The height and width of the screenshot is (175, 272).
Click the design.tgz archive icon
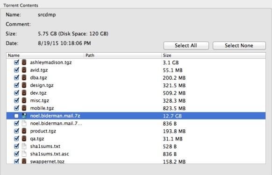tap(24, 85)
